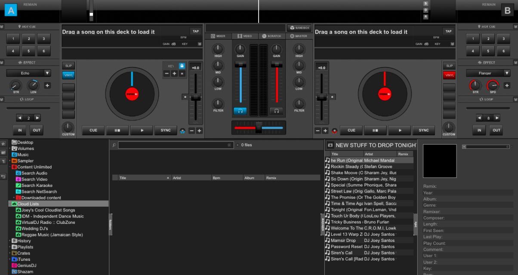
Task: Enable deck B headphone cue button
Action: [277, 111]
